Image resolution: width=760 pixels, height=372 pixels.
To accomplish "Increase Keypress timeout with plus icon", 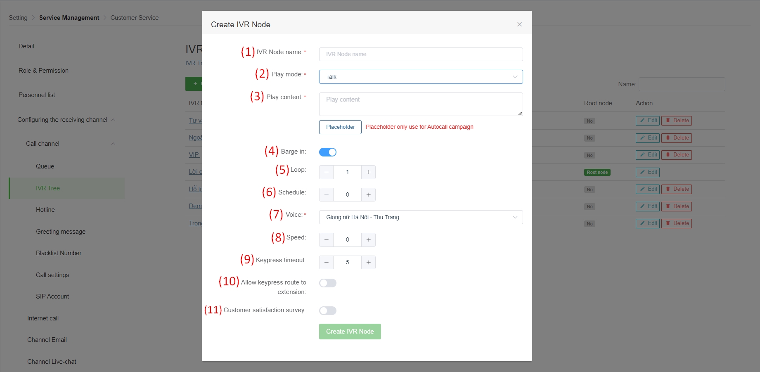I will tap(368, 263).
